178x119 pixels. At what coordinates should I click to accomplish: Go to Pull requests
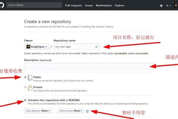click(x=74, y=5)
